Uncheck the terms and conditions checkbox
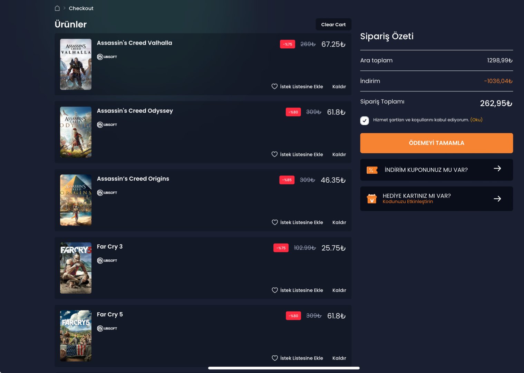Viewport: 524px width, 373px height. (x=365, y=121)
